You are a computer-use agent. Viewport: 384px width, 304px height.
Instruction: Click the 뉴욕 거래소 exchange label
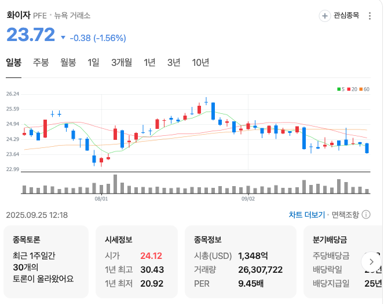[72, 16]
